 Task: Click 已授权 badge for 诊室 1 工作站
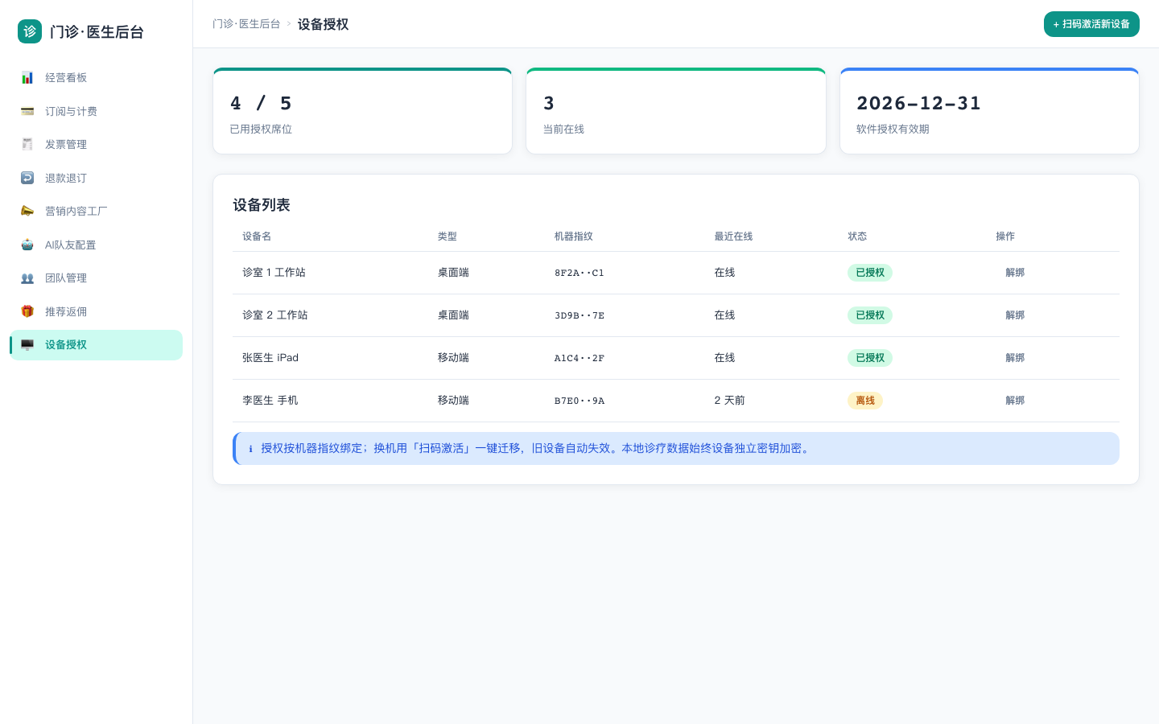coord(870,273)
